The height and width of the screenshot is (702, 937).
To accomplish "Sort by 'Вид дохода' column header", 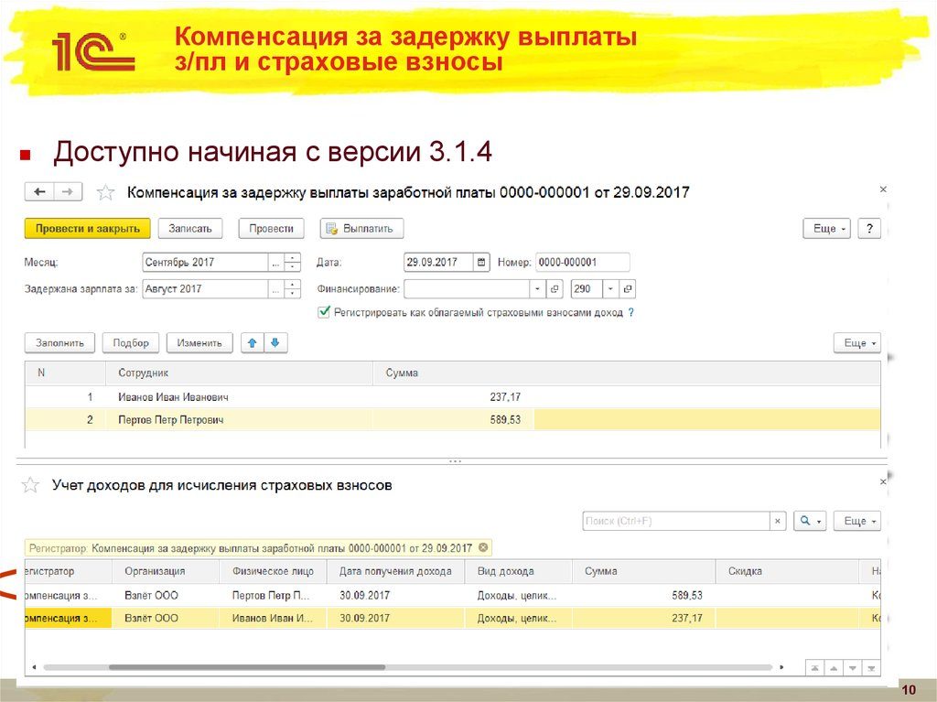I will click(518, 571).
